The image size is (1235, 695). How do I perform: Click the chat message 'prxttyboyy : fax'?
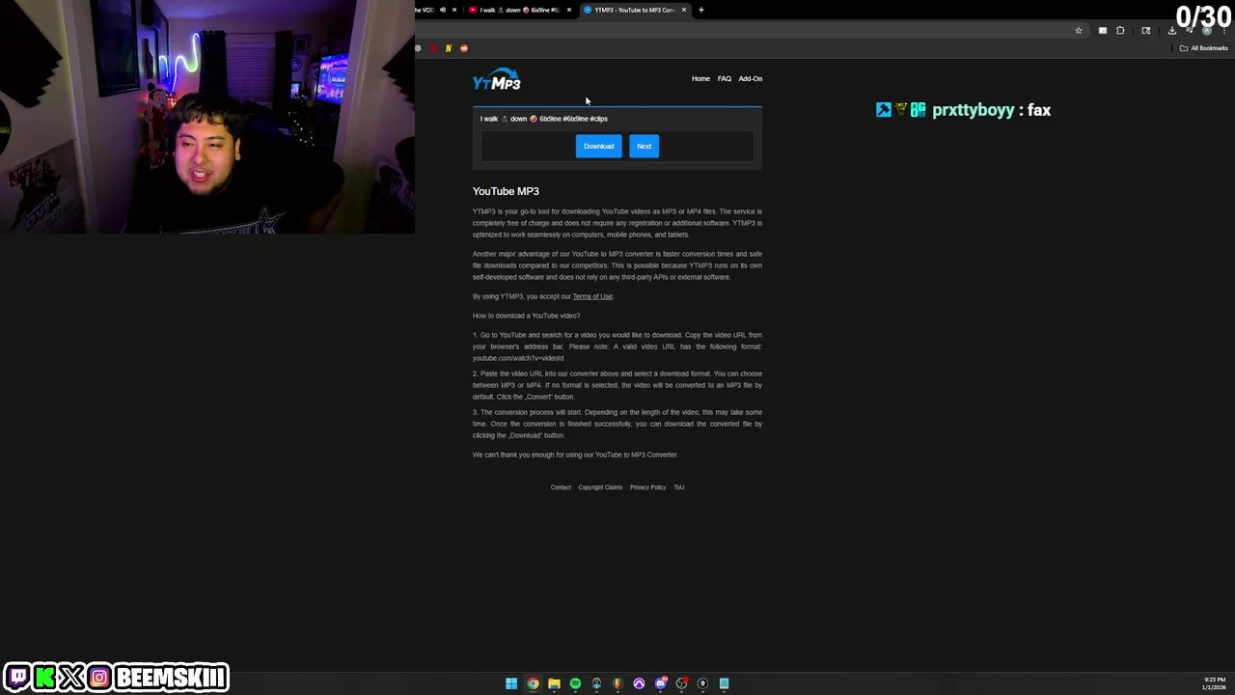[963, 110]
